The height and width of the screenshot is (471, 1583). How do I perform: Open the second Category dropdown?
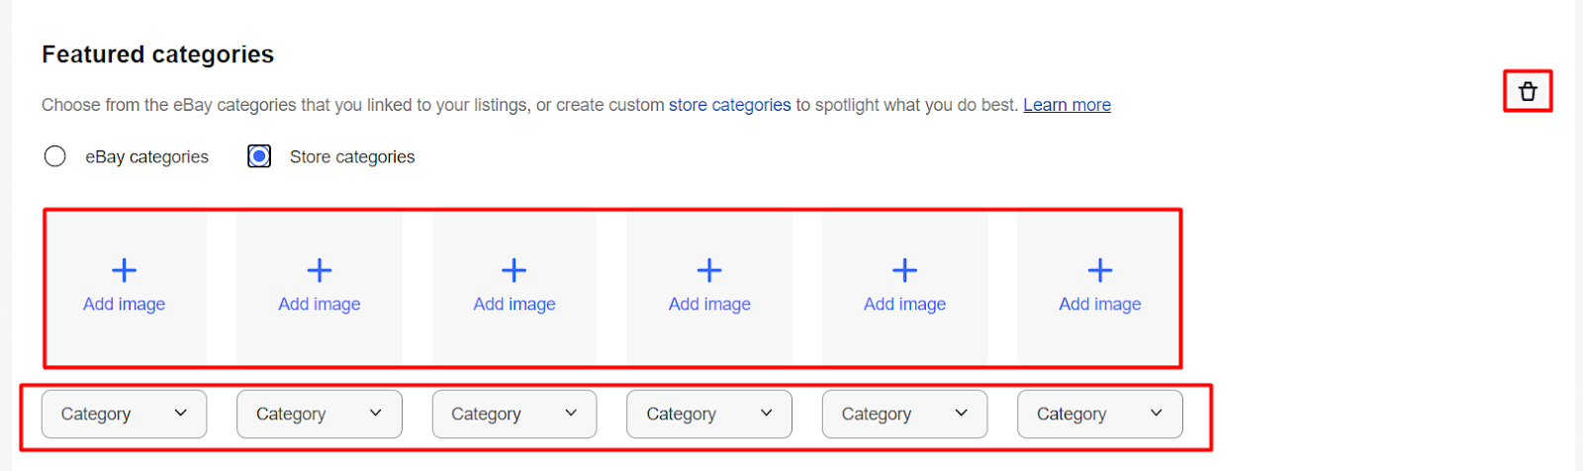(319, 414)
